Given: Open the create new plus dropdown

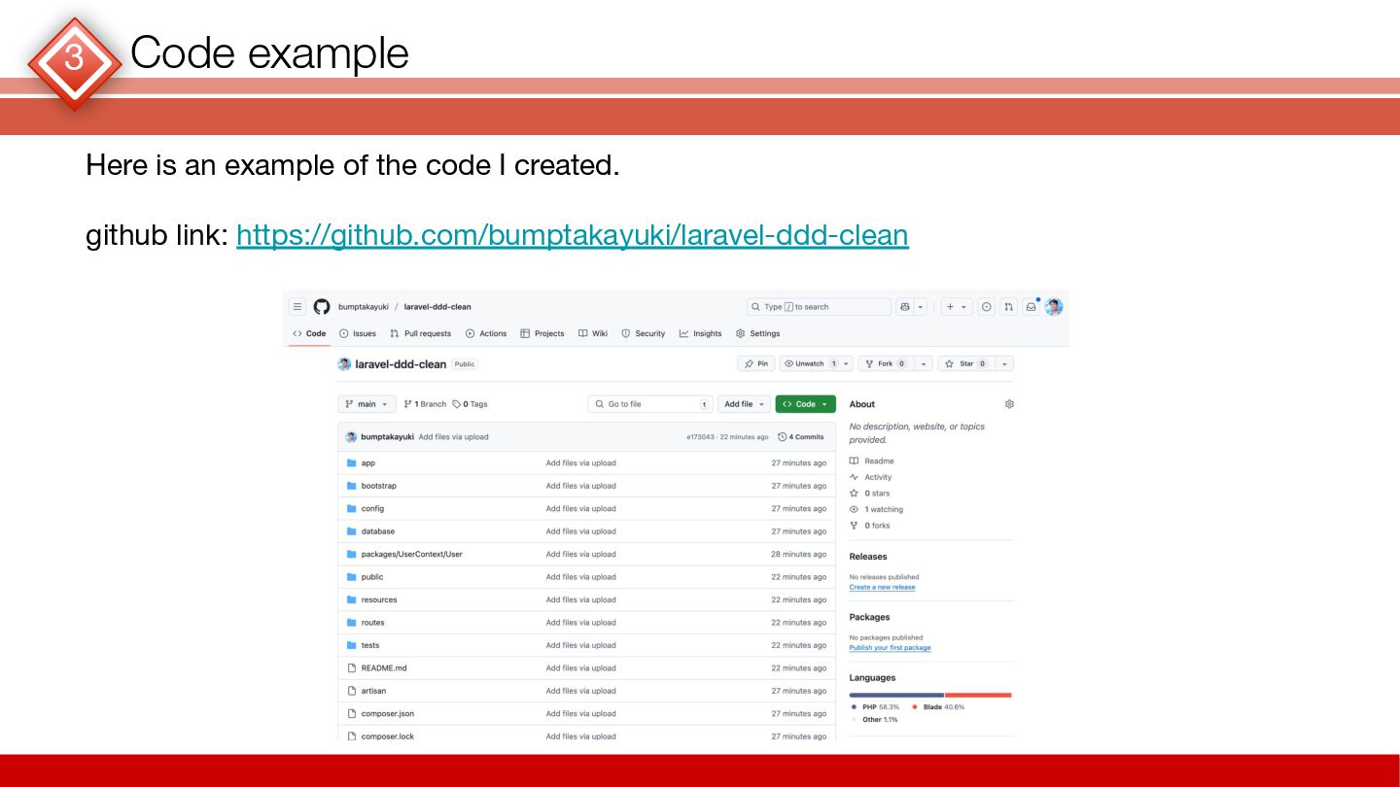Looking at the screenshot, I should 957,307.
